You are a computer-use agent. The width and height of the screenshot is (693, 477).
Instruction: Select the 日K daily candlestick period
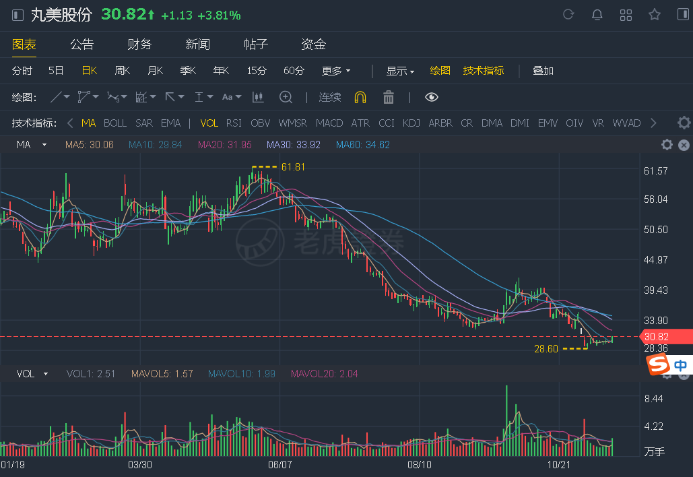click(90, 71)
